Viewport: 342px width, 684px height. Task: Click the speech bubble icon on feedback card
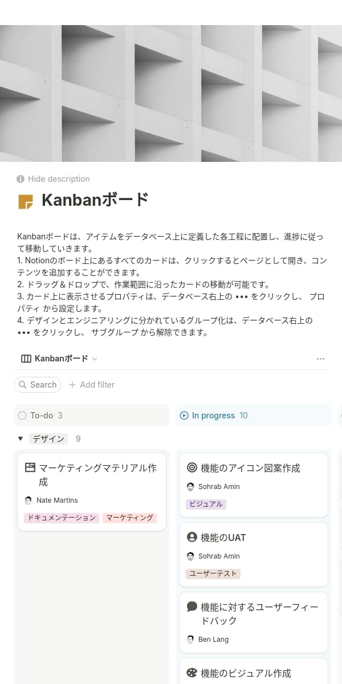click(192, 607)
